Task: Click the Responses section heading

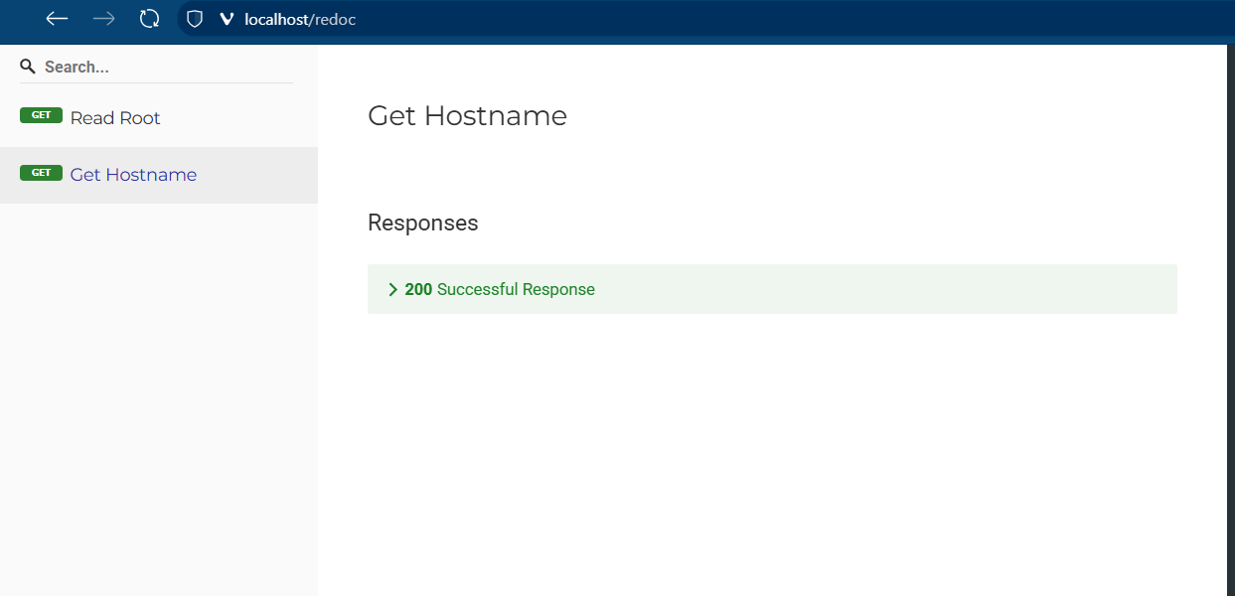Action: [x=422, y=223]
